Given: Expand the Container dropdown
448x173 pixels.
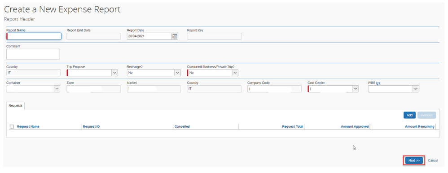Looking at the screenshot, I should 57,89.
